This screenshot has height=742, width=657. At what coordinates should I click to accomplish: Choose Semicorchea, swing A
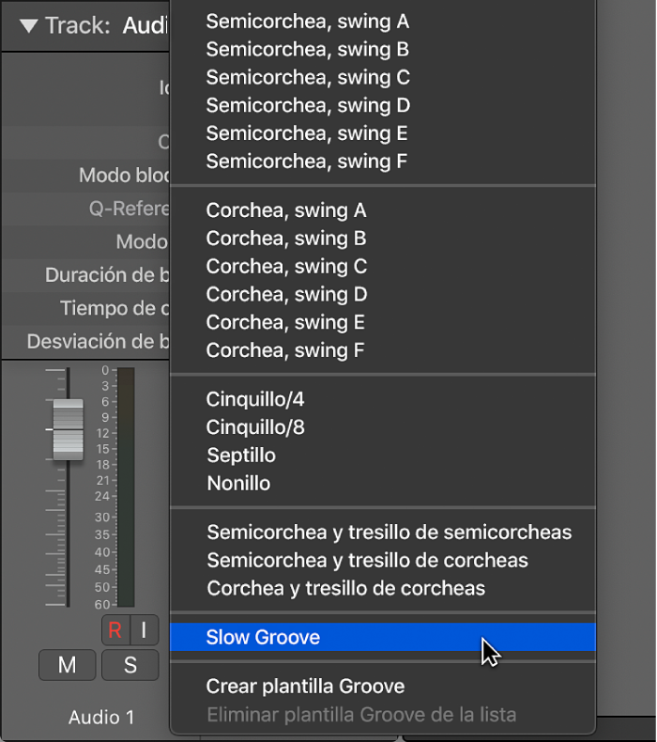click(x=307, y=22)
